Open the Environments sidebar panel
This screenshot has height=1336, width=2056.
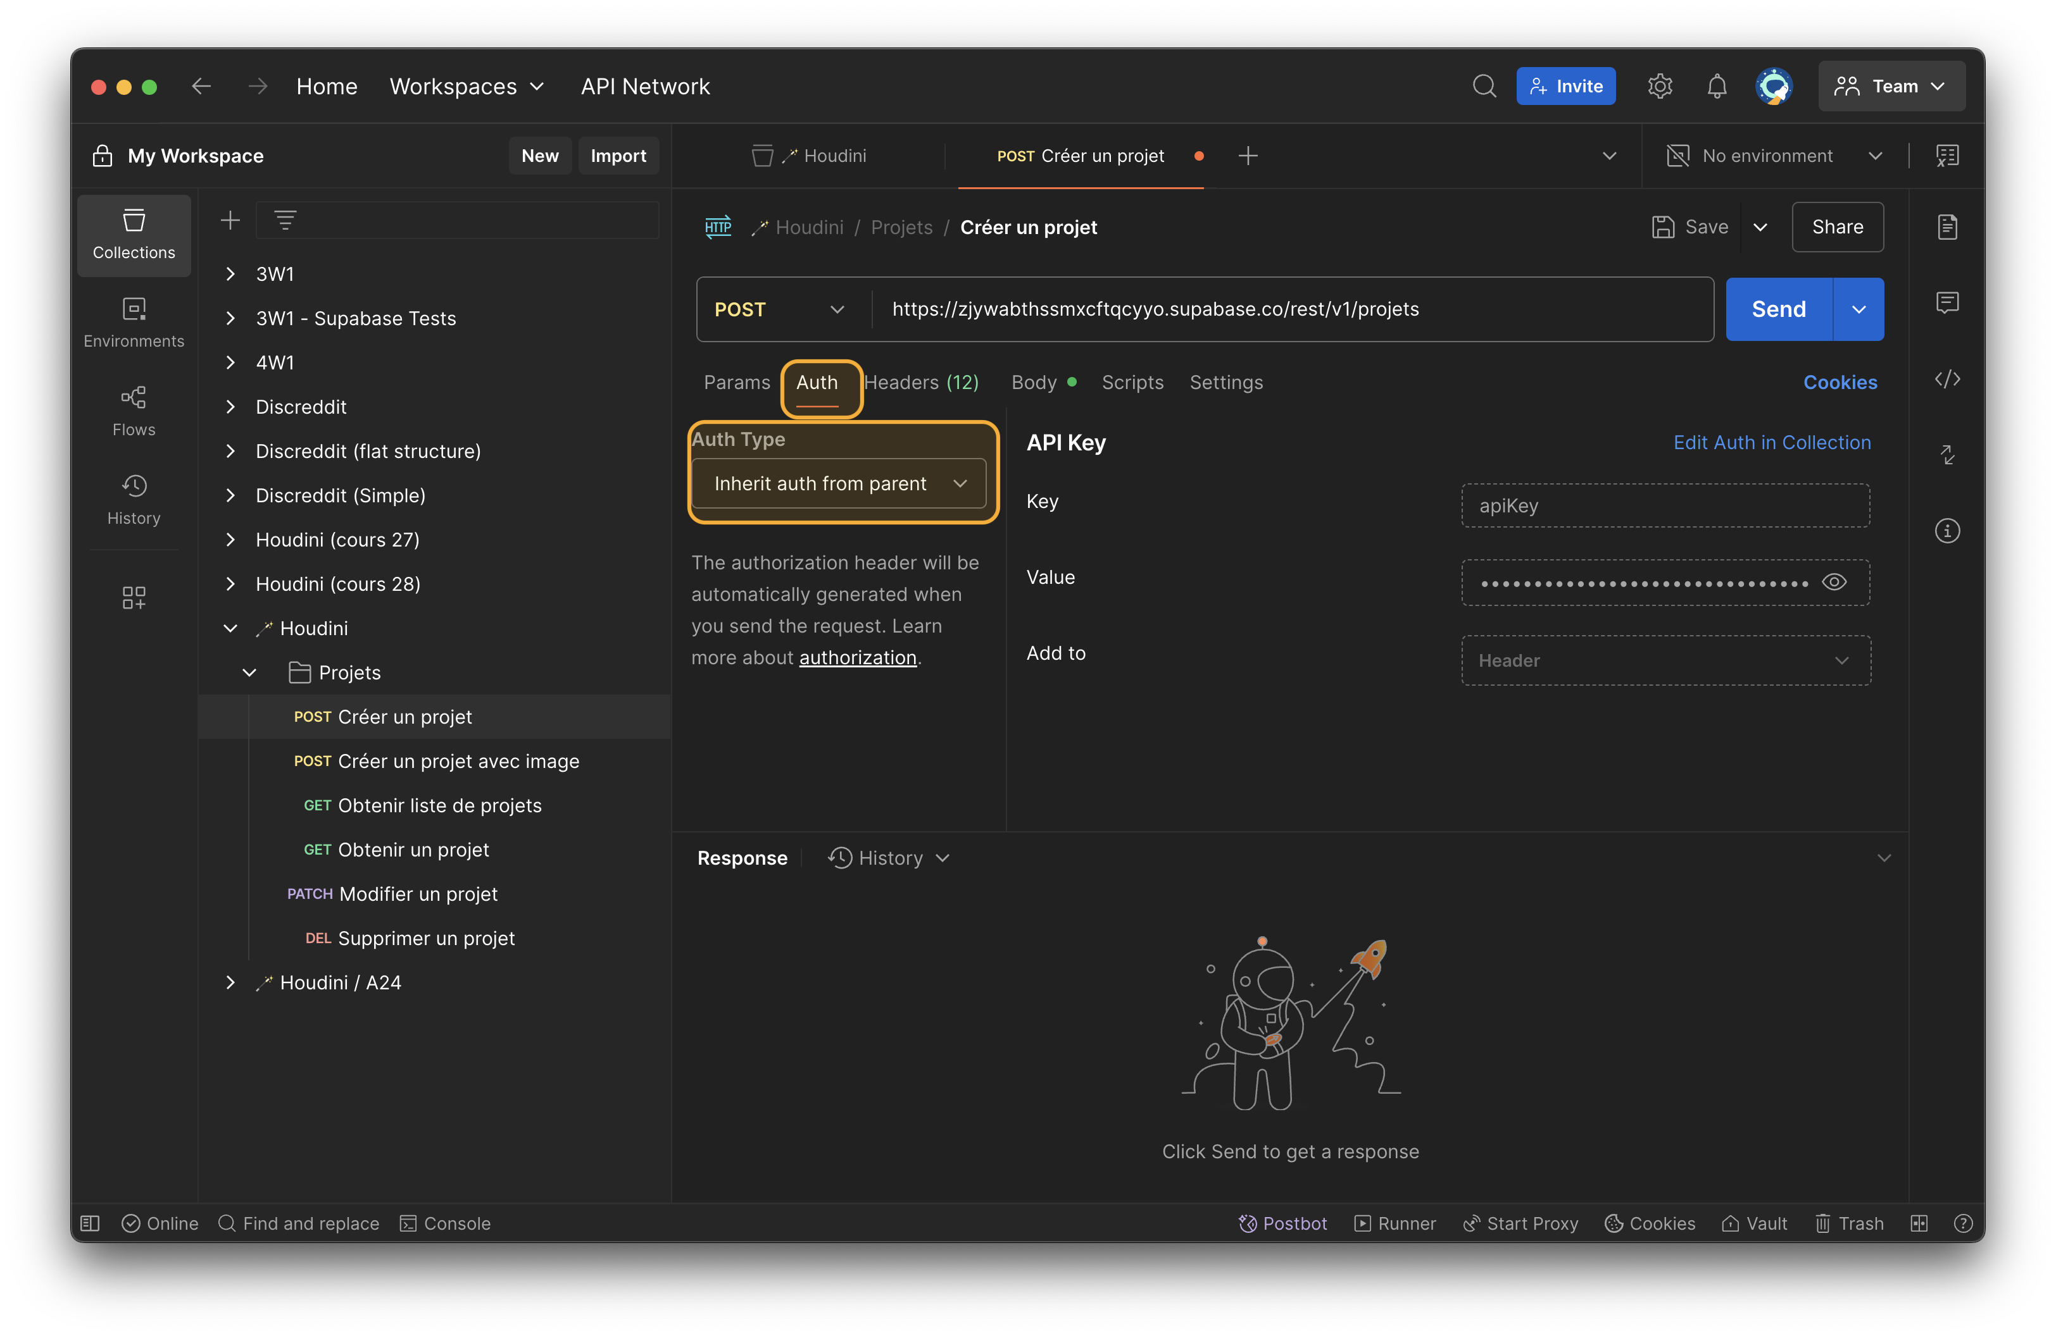[134, 323]
